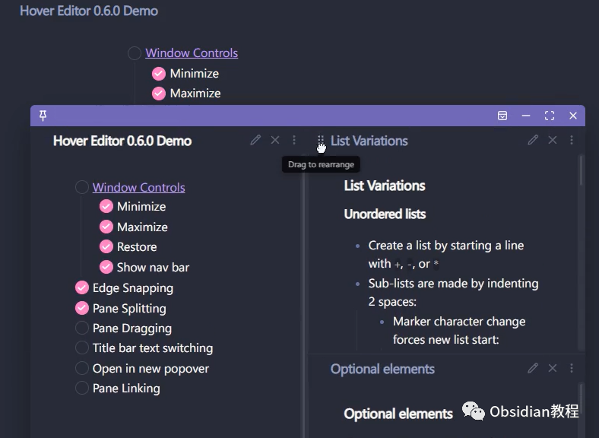Check the Title bar text switching task
This screenshot has height=438, width=599.
pos(82,348)
